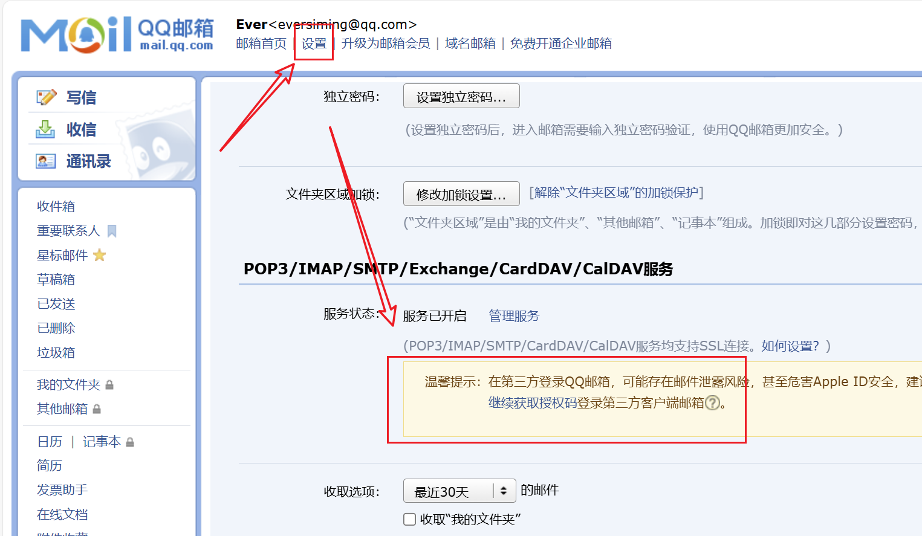Open the 管理服务 link
The width and height of the screenshot is (922, 536).
513,316
